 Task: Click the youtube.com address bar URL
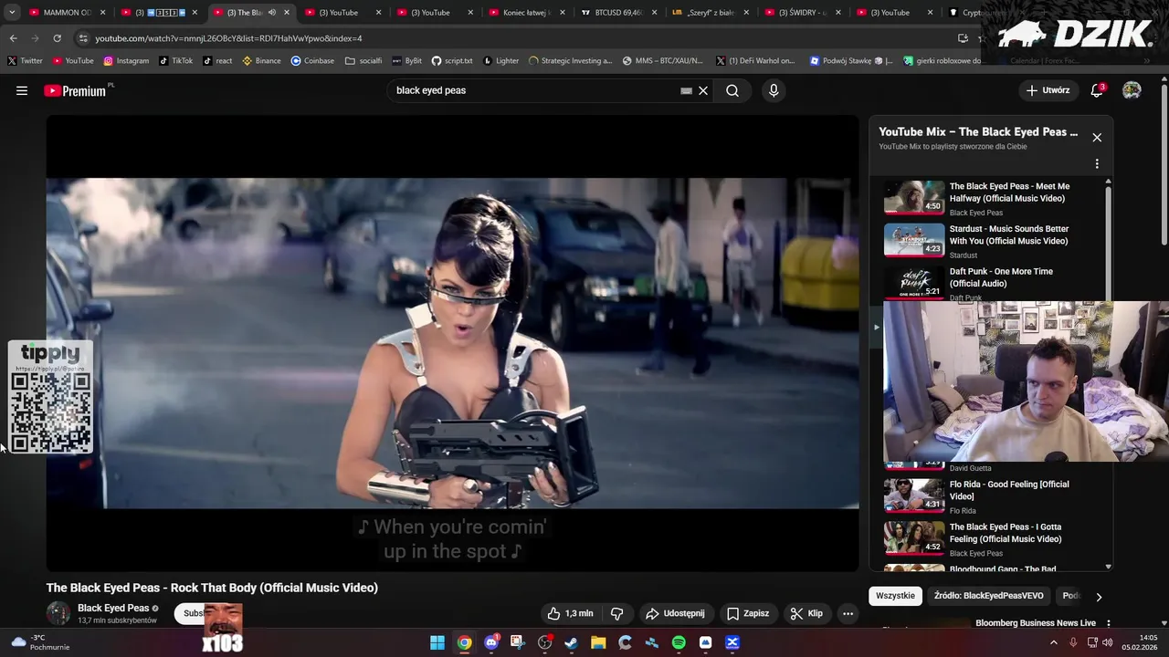[228, 38]
